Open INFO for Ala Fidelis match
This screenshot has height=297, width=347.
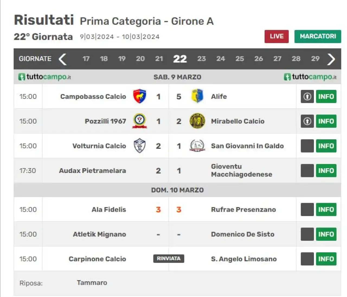pos(326,210)
